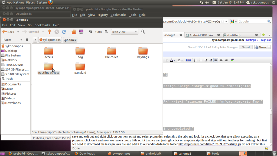The image size is (277, 156).
Task: Open a new Firefox tab with plus icon
Action: click(x=263, y=35)
